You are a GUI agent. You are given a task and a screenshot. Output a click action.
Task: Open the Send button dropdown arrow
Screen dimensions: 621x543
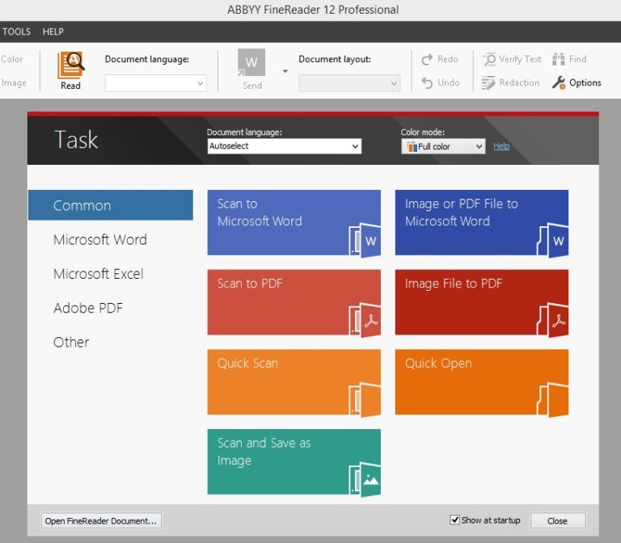[x=285, y=71]
